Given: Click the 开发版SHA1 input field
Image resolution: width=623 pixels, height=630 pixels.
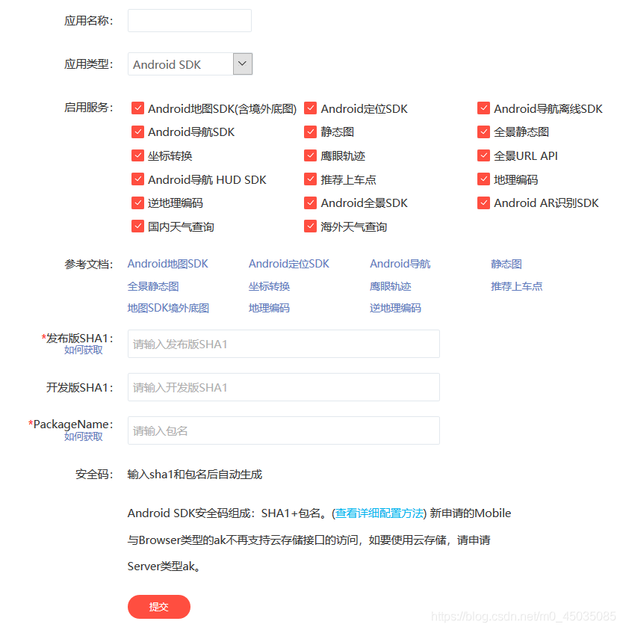Looking at the screenshot, I should 284,387.
